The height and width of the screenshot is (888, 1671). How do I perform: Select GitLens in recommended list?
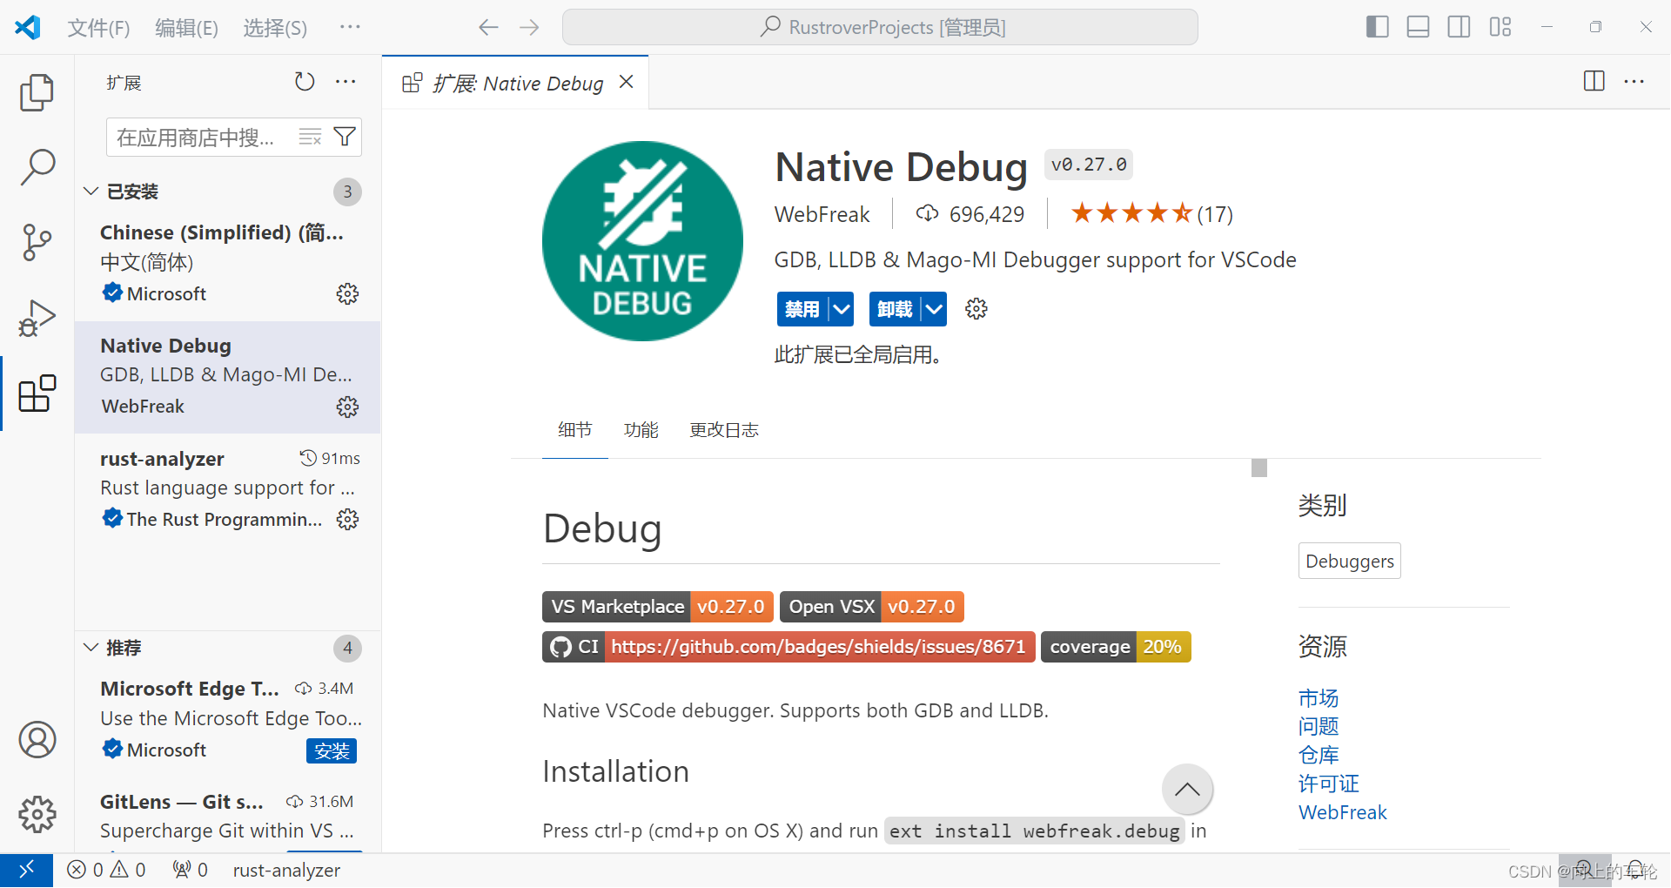pyautogui.click(x=228, y=817)
